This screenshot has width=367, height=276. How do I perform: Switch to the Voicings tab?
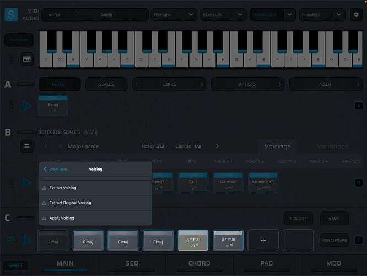(278, 146)
